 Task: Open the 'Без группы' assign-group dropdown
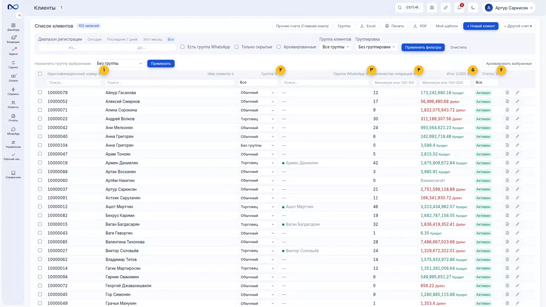pos(119,63)
